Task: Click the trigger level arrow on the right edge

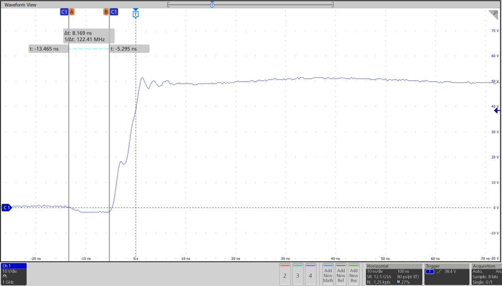Action: point(497,110)
